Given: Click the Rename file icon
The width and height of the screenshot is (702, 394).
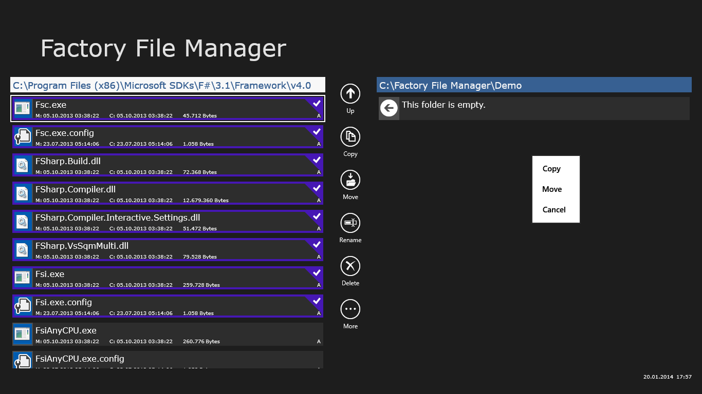Looking at the screenshot, I should click(350, 223).
